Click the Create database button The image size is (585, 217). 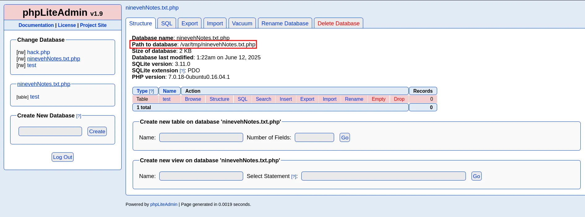point(97,131)
